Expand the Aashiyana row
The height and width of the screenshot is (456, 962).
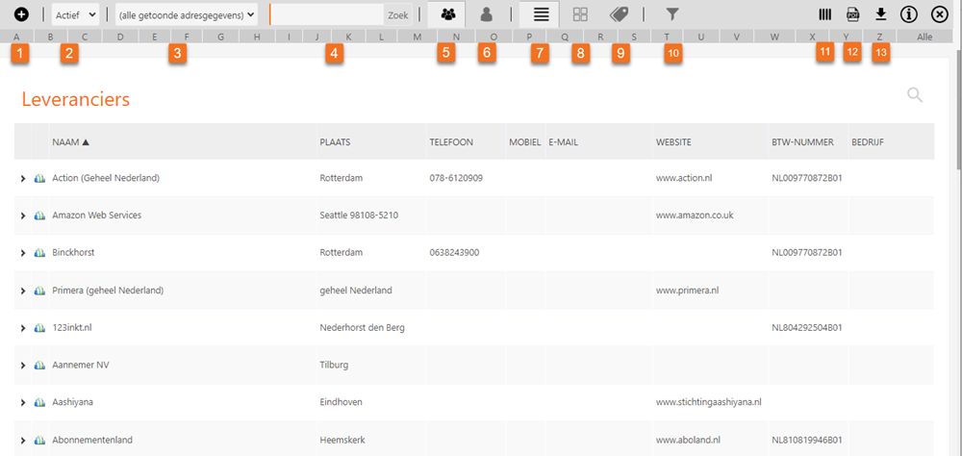(23, 402)
